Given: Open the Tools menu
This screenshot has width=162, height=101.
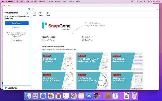Looking at the screenshot, I should (x=65, y=1).
